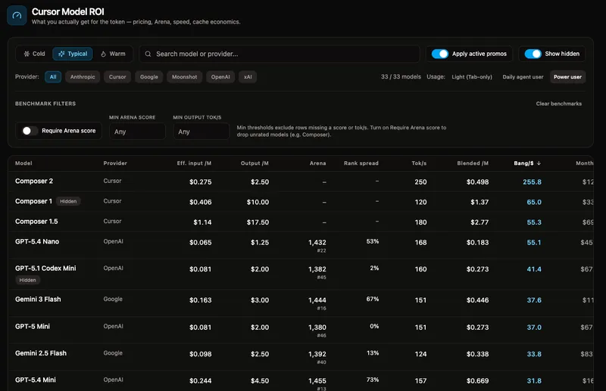Select the Typical cache mode
This screenshot has height=391, width=606.
[x=73, y=54]
